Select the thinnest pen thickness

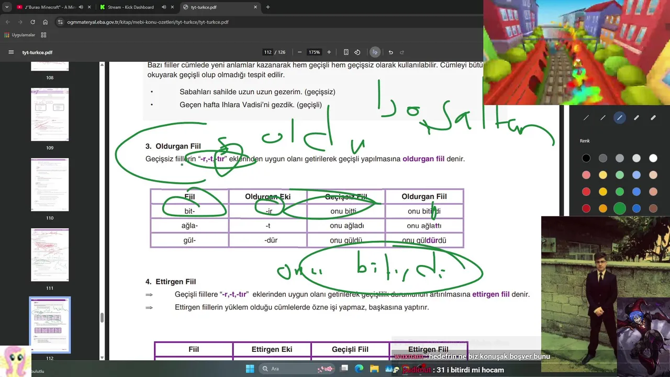[586, 118]
